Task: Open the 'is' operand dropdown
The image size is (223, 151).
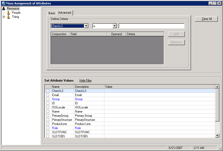Action: pos(115,26)
